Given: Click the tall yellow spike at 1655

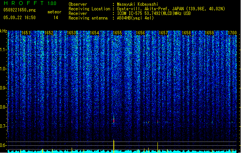Looking at the screenshot, I should tap(114, 146).
